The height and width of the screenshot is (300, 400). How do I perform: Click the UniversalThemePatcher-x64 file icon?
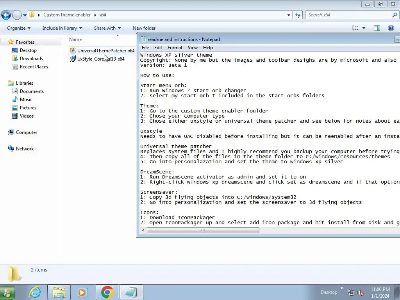(72, 50)
